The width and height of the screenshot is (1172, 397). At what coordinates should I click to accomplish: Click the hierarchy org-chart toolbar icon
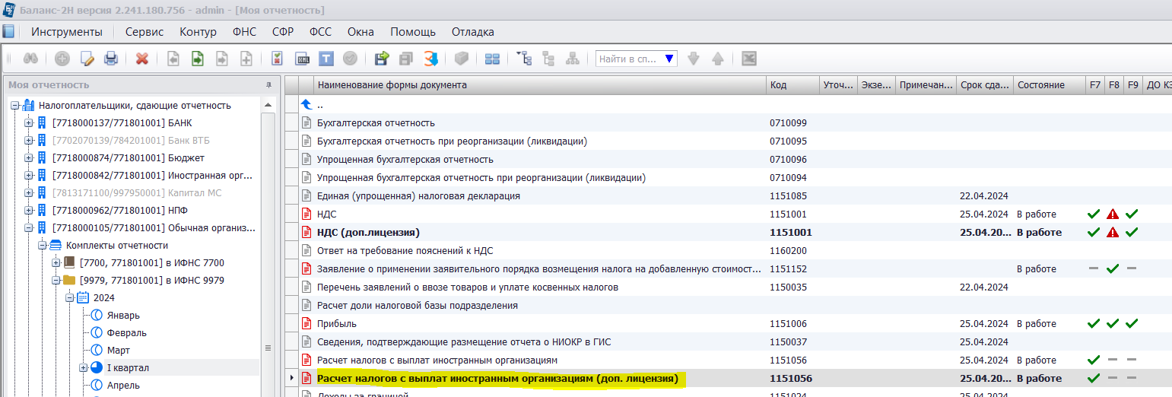point(573,59)
